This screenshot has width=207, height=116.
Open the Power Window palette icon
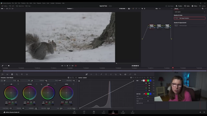(x=106, y=74)
